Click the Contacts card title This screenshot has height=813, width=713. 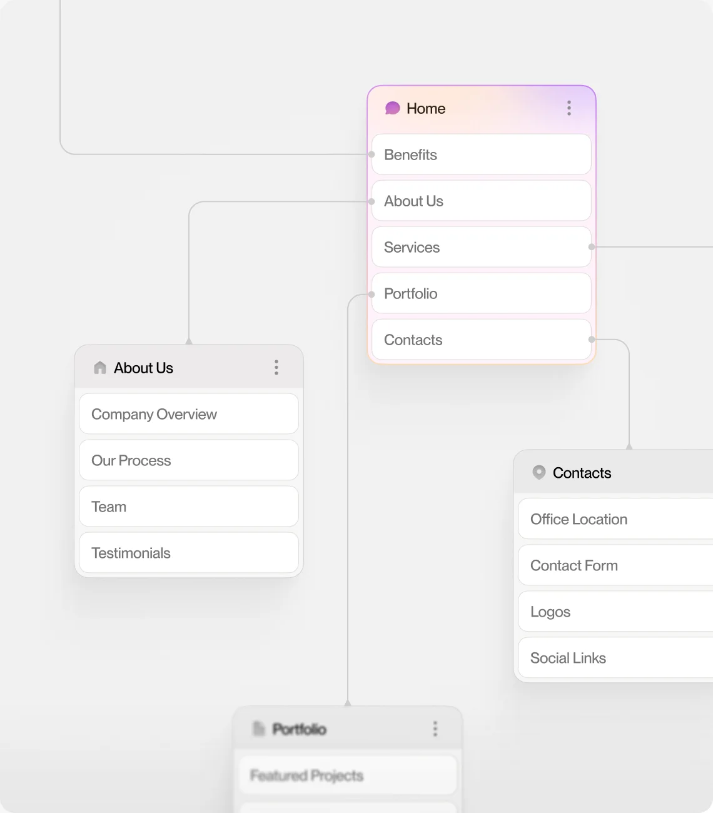tap(582, 473)
